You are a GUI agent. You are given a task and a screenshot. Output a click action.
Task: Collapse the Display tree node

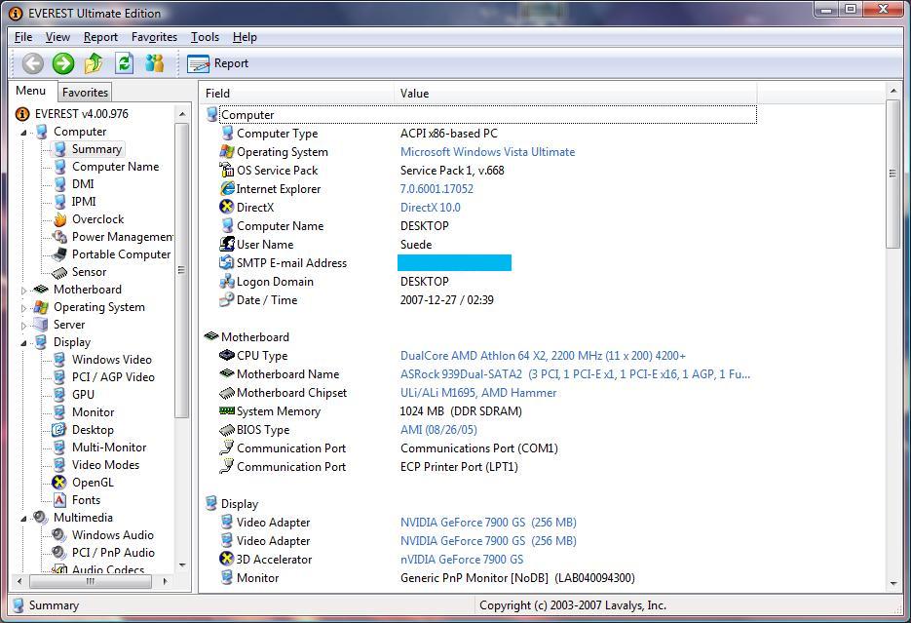click(x=23, y=343)
